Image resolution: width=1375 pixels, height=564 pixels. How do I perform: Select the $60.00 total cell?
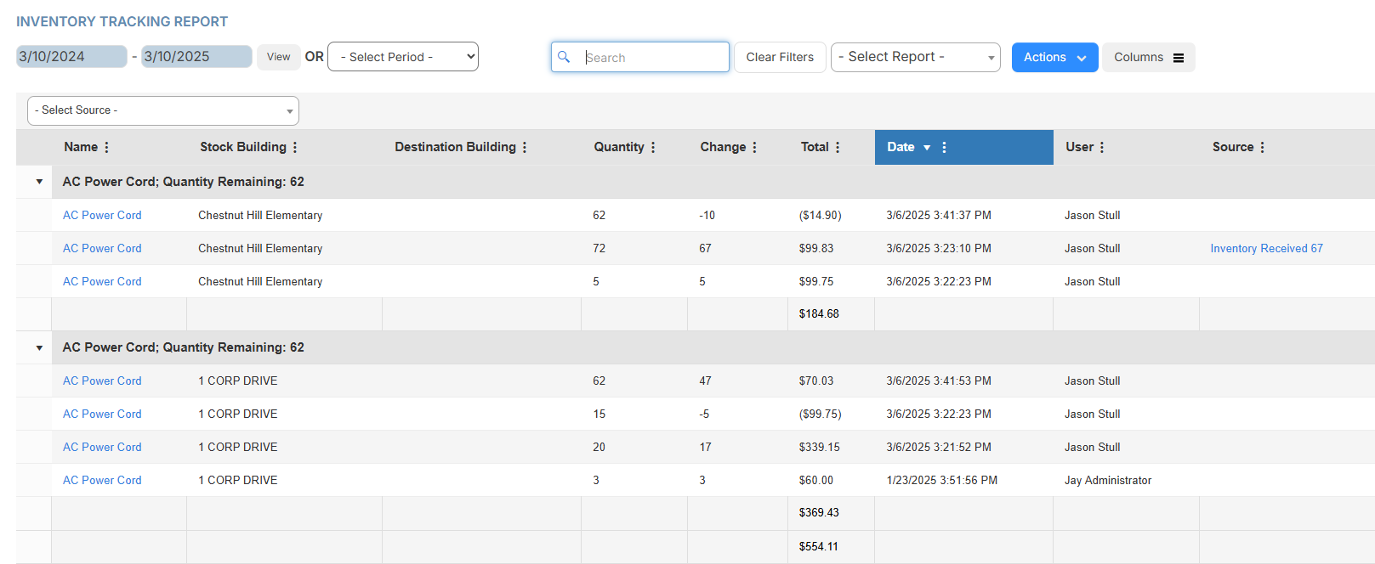point(816,480)
